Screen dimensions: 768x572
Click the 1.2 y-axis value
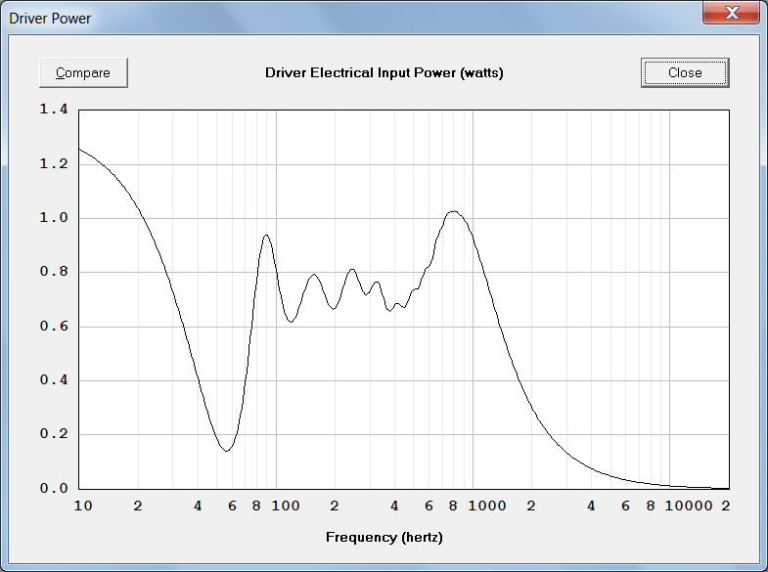coord(54,164)
